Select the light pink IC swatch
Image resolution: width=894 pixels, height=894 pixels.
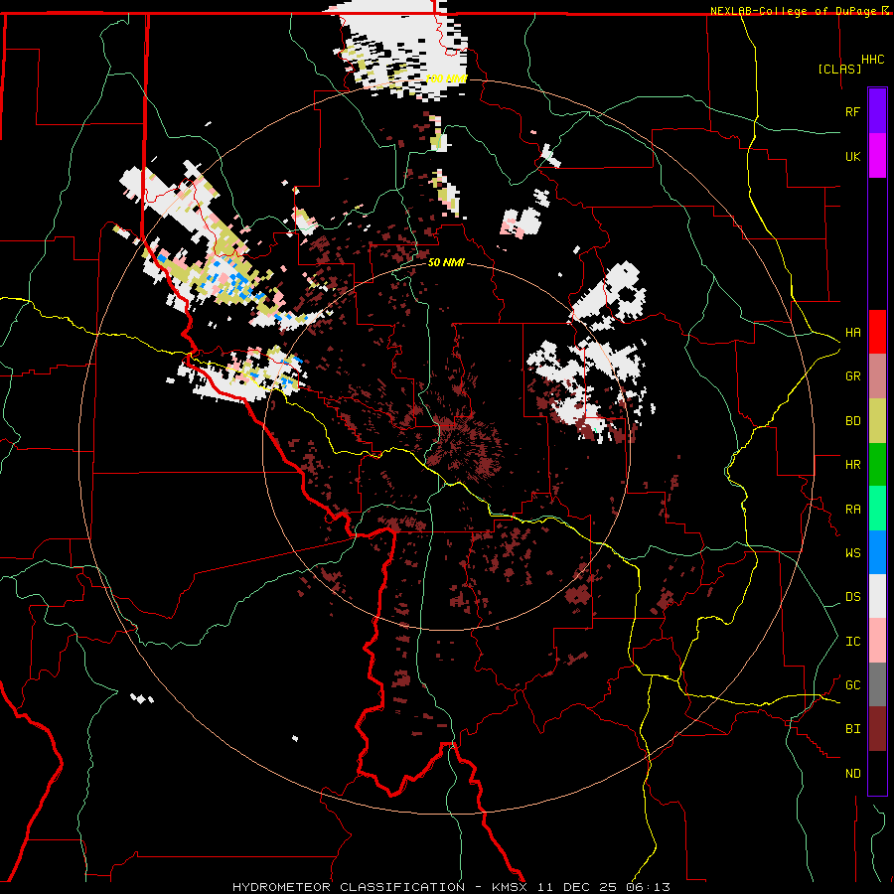coord(877,641)
